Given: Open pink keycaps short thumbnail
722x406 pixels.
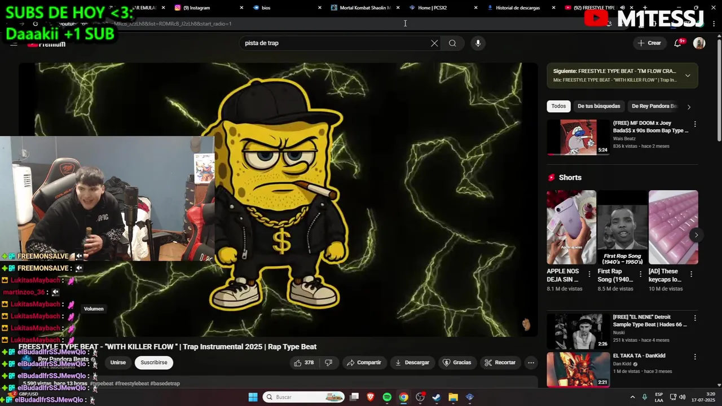Looking at the screenshot, I should point(673,227).
